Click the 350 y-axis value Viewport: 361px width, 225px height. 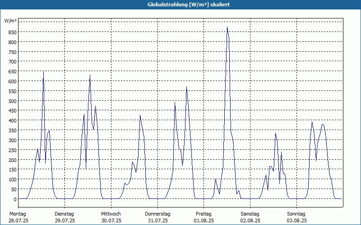(x=13, y=130)
